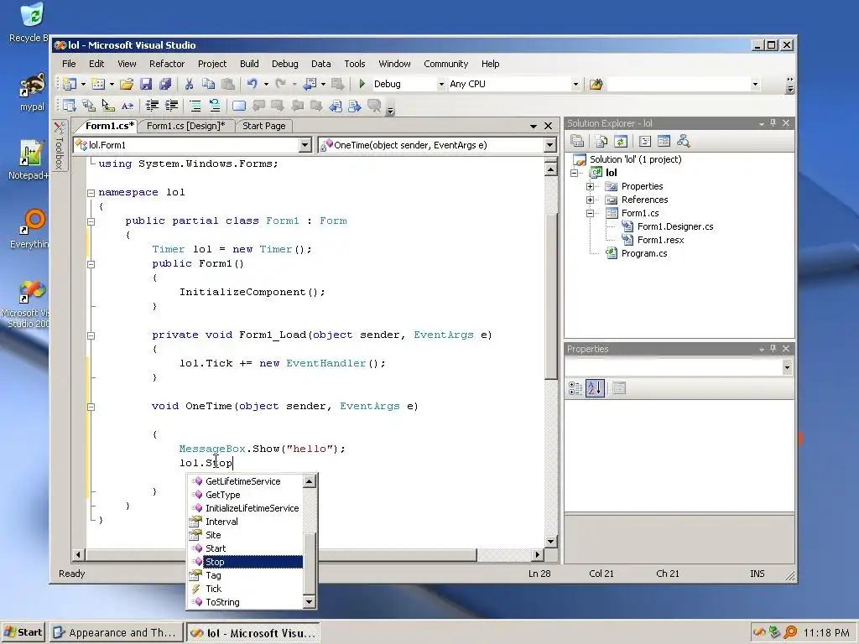Close the code editor document with X

click(x=549, y=126)
